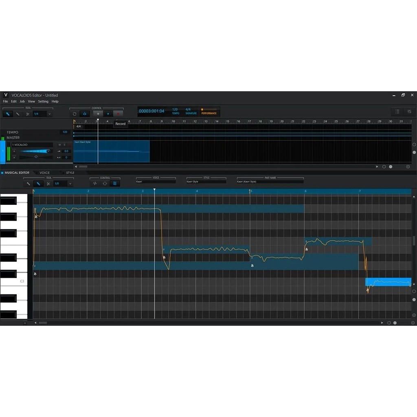Screen dimensions: 417x417
Task: Click the VOCALOID V logo icon
Action: point(6,95)
